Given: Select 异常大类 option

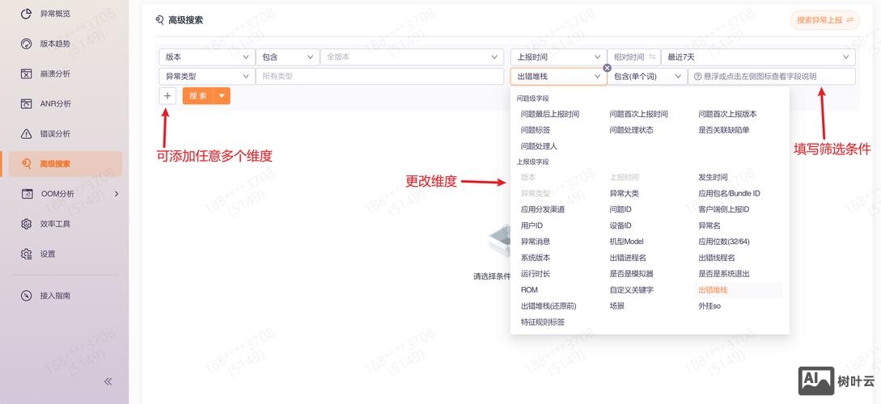Looking at the screenshot, I should [624, 194].
